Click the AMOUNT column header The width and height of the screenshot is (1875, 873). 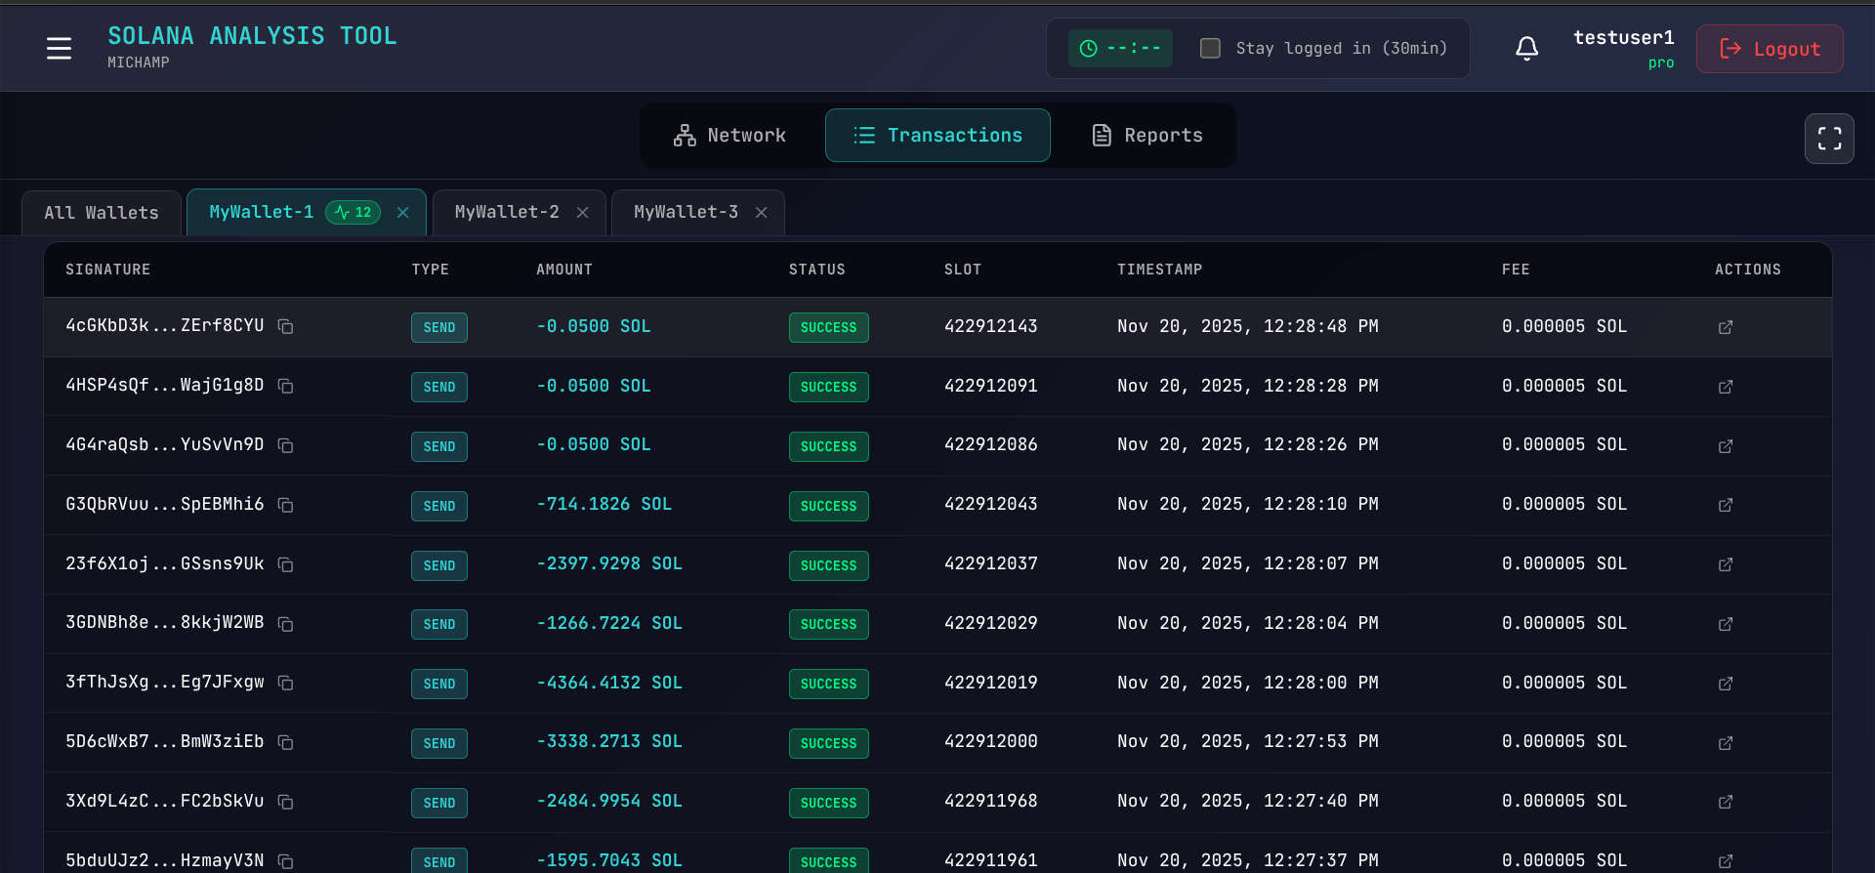[564, 270]
